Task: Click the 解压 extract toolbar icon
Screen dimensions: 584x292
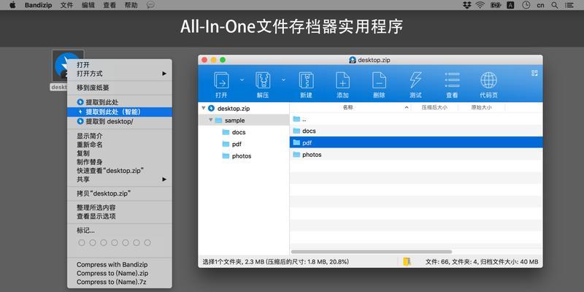Action: tap(263, 80)
